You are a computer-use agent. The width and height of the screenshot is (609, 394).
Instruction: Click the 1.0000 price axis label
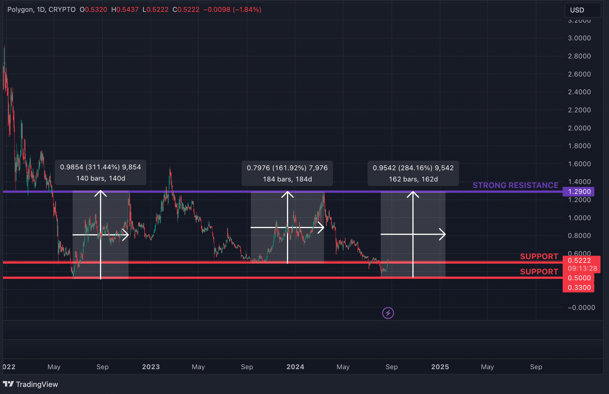click(x=579, y=218)
